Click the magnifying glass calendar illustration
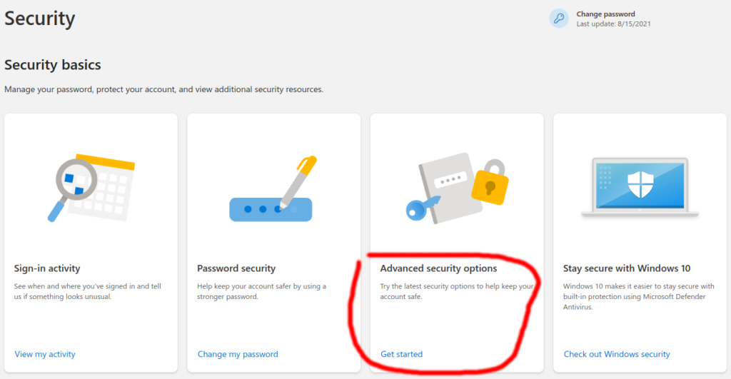This screenshot has width=731, height=379. click(91, 188)
